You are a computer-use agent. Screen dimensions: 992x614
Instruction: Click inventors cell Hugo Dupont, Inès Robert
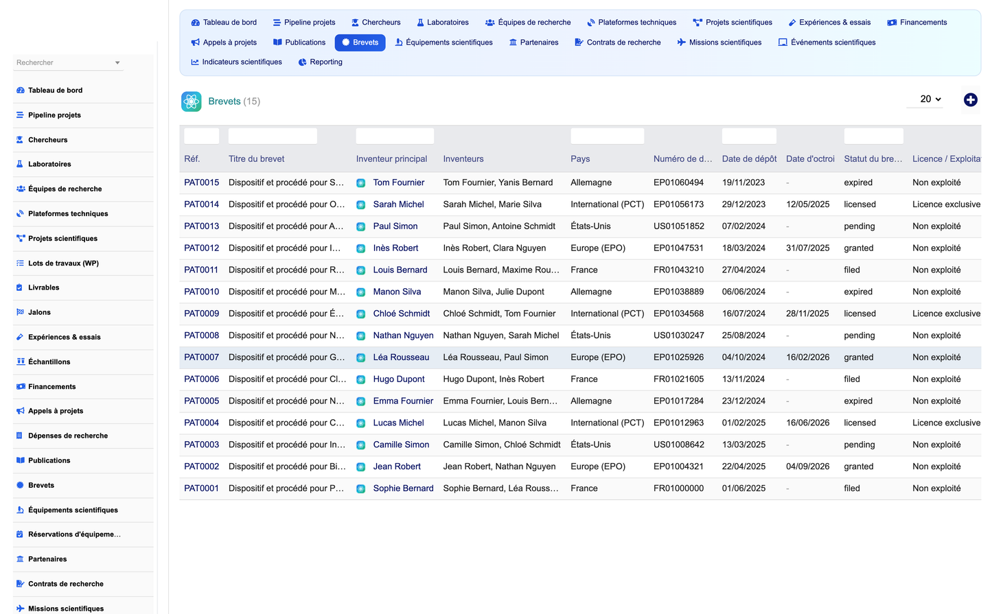[x=494, y=379]
